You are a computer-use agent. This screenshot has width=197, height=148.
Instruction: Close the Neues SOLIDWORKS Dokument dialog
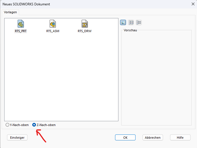pos(193,4)
